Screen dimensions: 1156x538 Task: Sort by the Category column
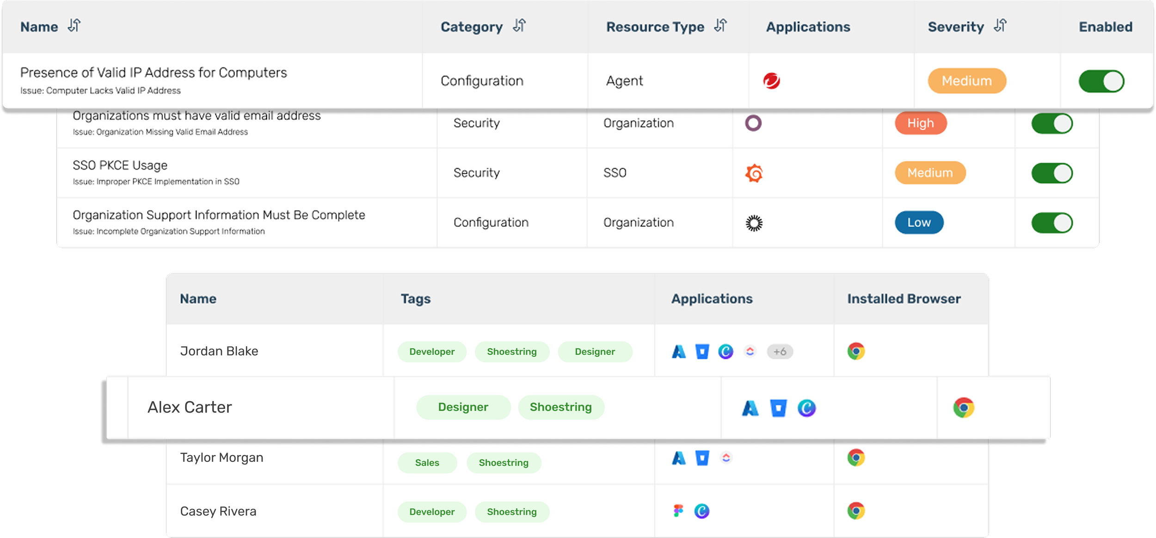[519, 26]
